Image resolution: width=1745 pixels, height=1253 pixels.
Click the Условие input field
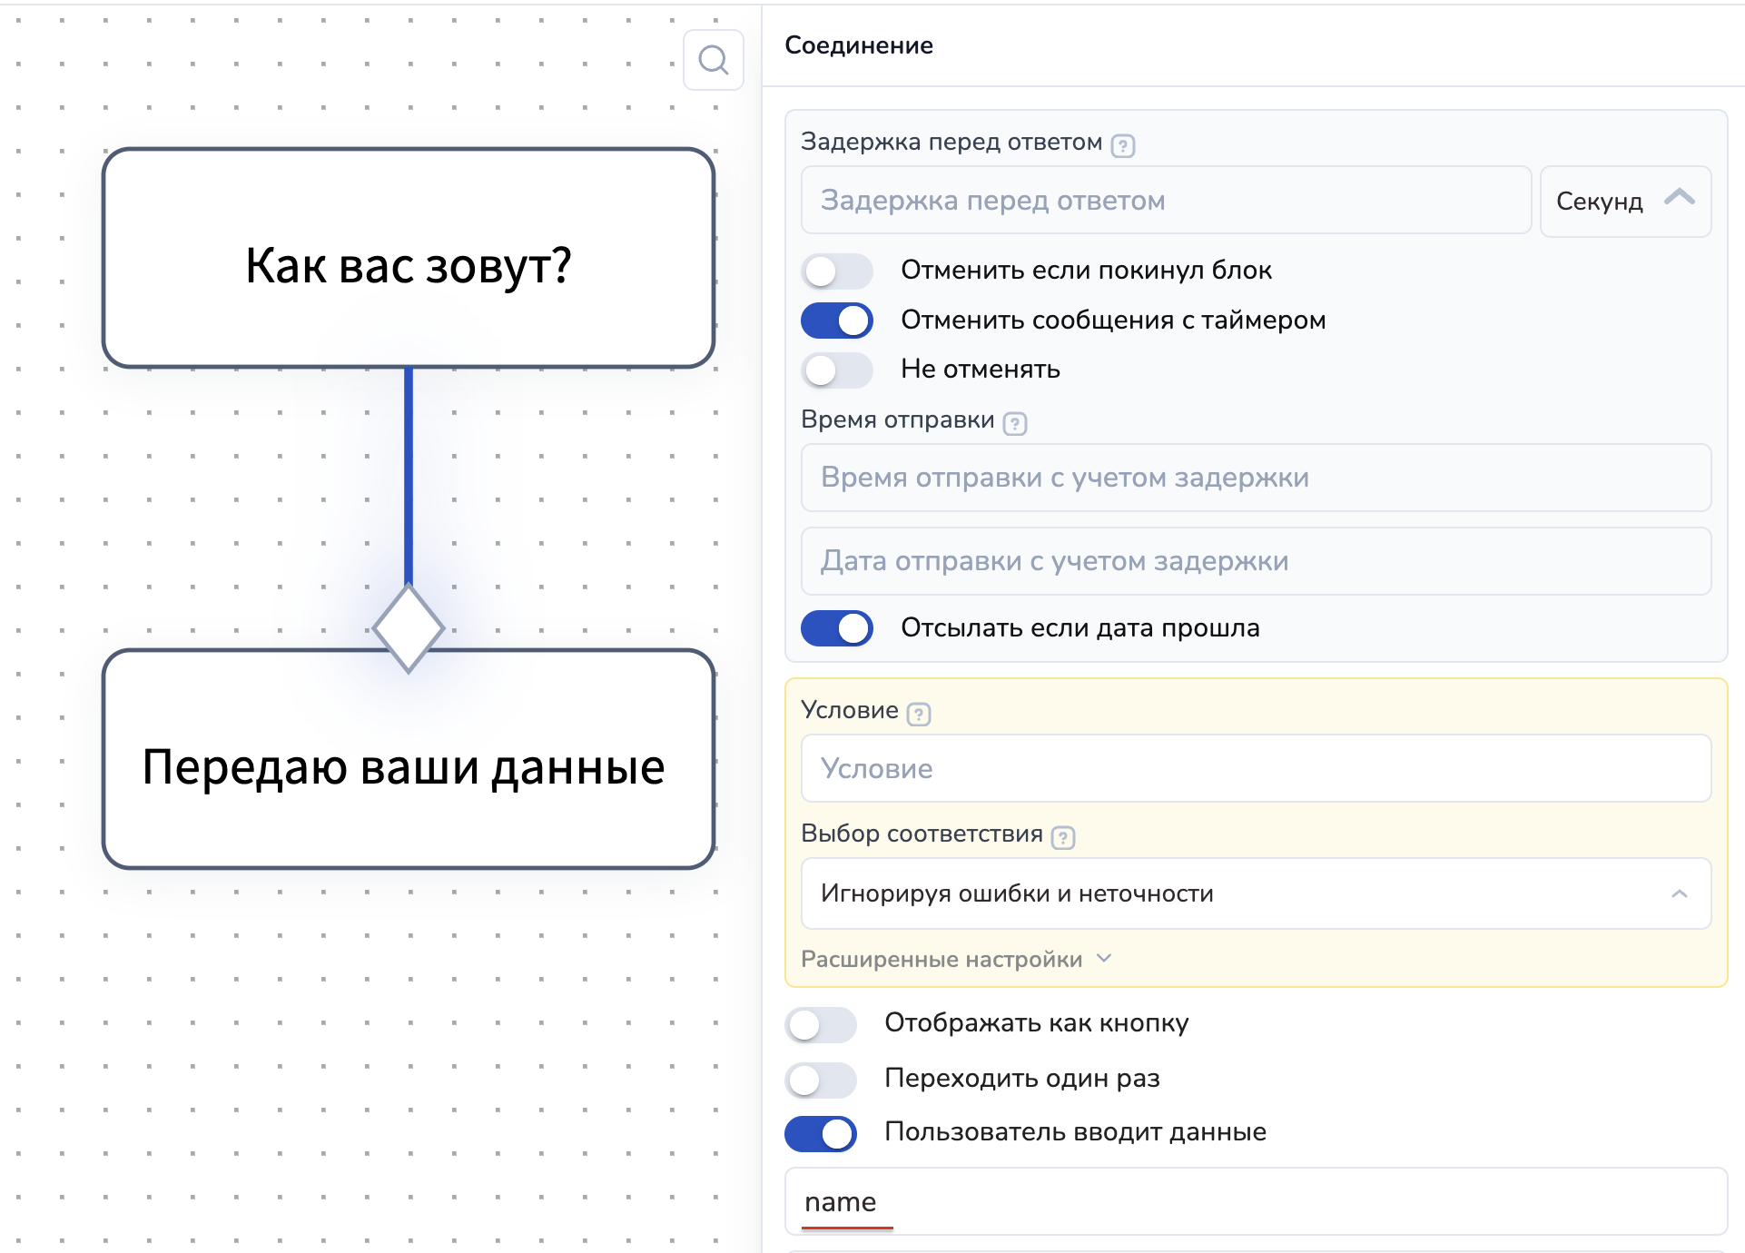coord(1256,768)
